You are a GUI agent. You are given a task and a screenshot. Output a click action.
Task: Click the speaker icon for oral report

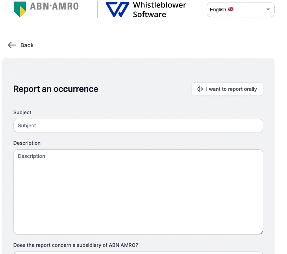tap(200, 89)
